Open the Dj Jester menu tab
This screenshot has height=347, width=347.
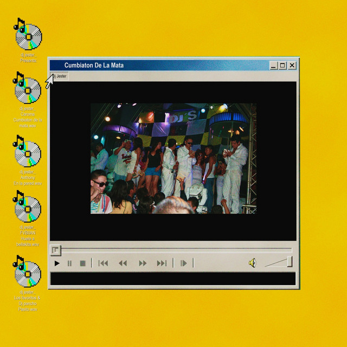click(59, 76)
